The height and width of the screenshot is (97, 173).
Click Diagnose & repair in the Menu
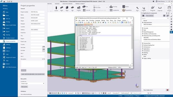pos(11,57)
